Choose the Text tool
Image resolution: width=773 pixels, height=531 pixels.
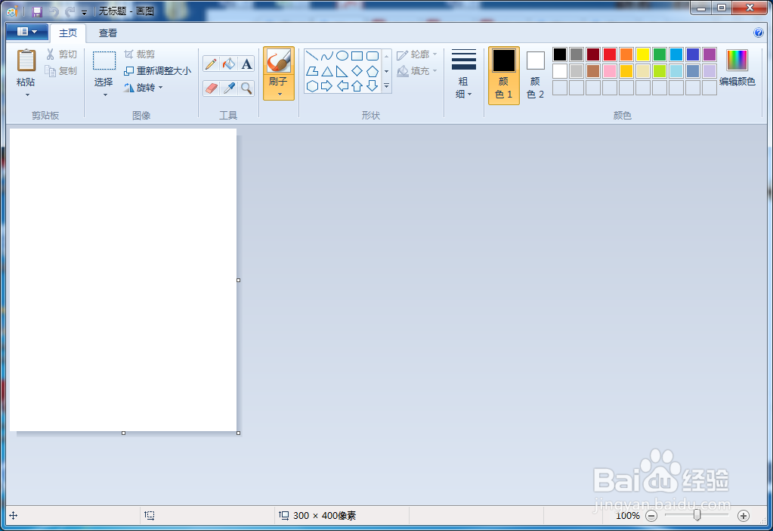[x=246, y=64]
